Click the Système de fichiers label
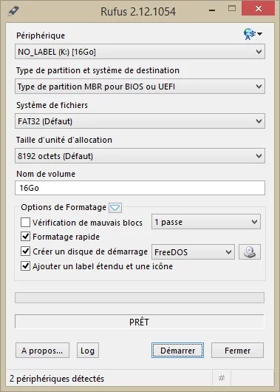The height and width of the screenshot is (392, 280). [52, 105]
